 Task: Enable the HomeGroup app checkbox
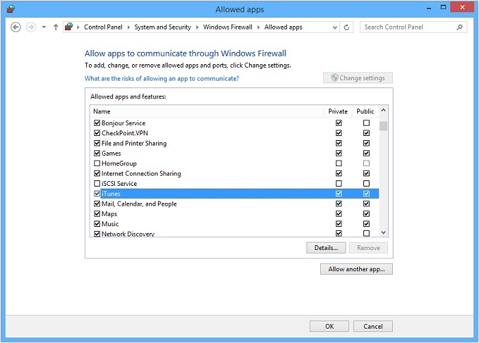[97, 164]
